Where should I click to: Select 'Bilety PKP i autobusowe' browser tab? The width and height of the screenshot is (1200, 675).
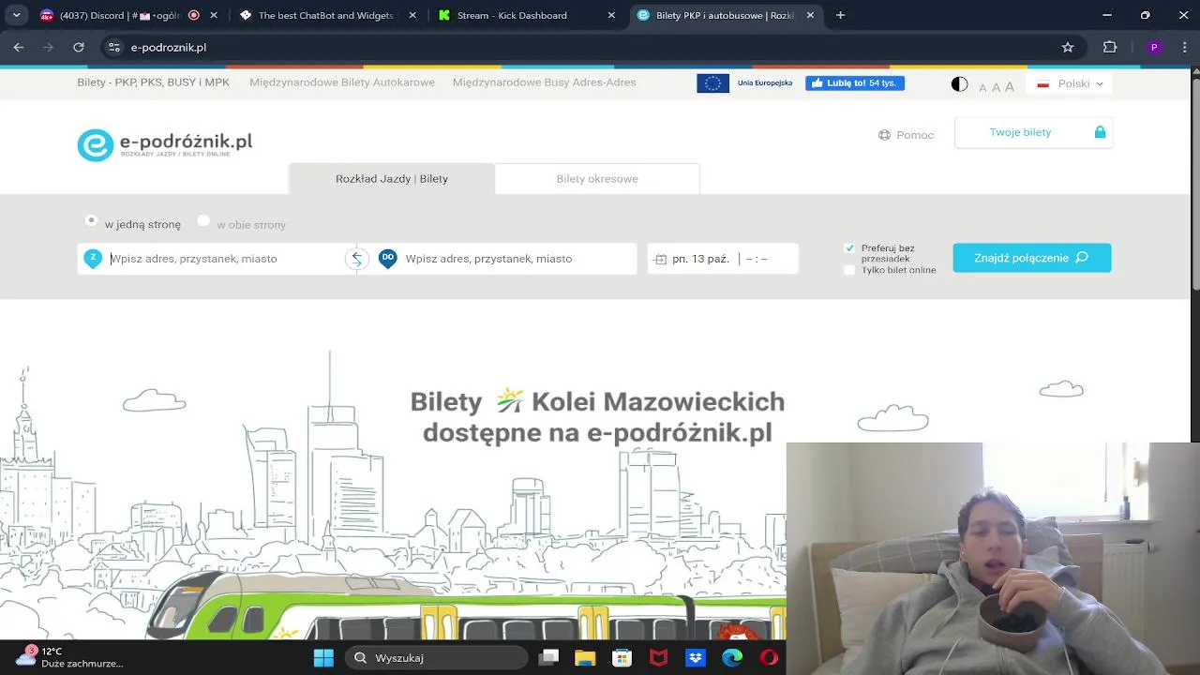726,15
